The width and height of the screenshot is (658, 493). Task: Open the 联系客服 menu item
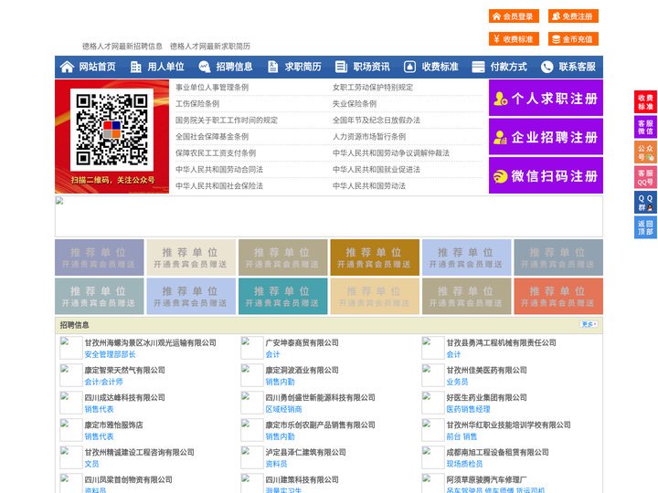577,67
